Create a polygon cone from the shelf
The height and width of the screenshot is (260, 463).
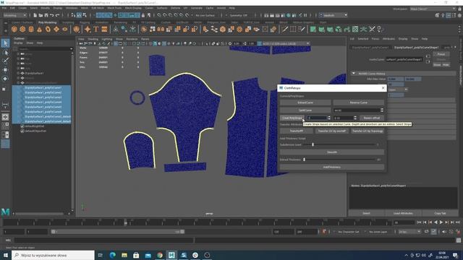coord(39,29)
